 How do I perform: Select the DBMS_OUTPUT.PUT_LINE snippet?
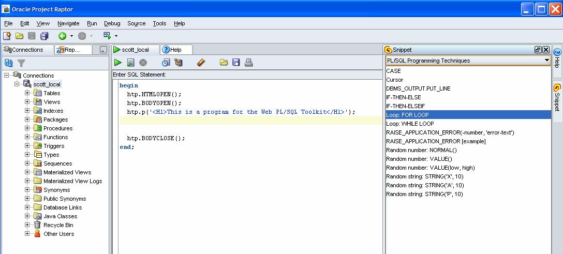coord(418,88)
